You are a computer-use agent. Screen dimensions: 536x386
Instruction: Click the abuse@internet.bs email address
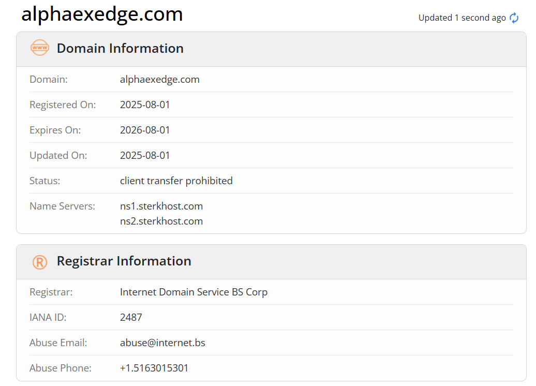coord(162,343)
